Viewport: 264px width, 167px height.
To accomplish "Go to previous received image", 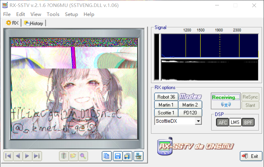I will pyautogui.click(x=18, y=156).
